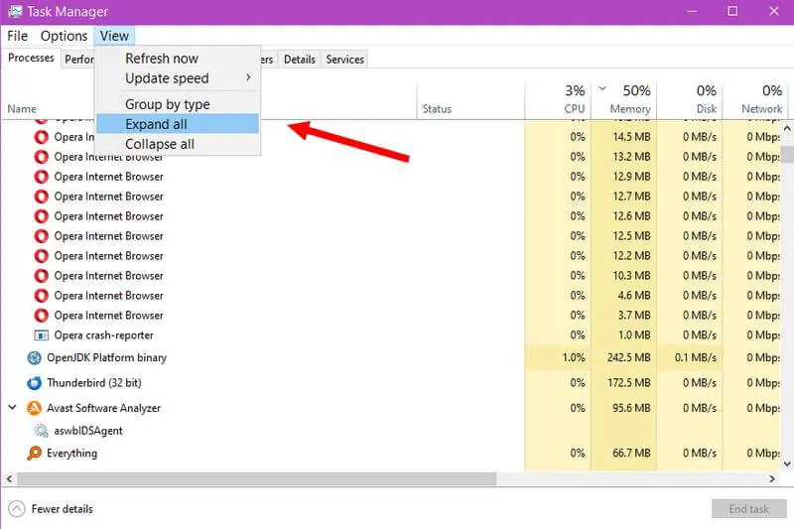Image resolution: width=794 pixels, height=529 pixels.
Task: Open the partially hidden Performance tab
Action: (x=78, y=60)
